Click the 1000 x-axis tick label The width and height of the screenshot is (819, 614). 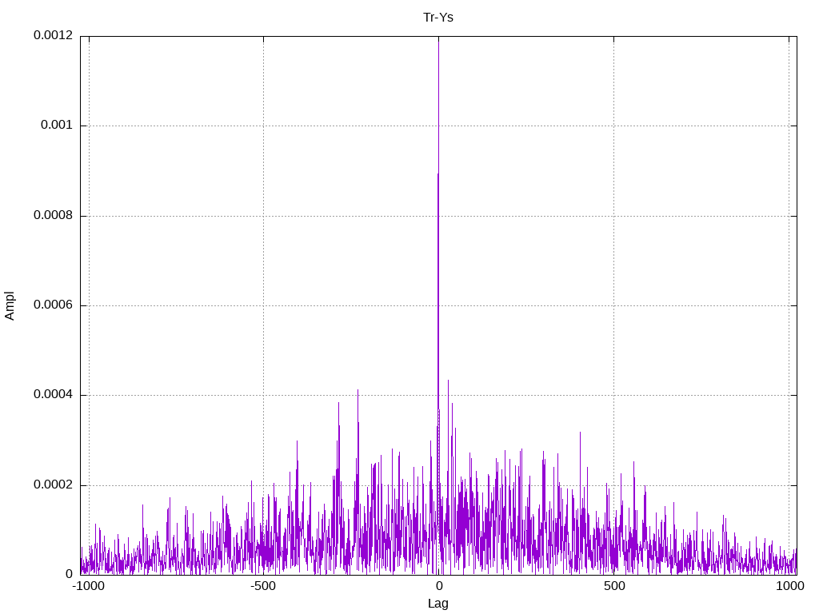789,586
